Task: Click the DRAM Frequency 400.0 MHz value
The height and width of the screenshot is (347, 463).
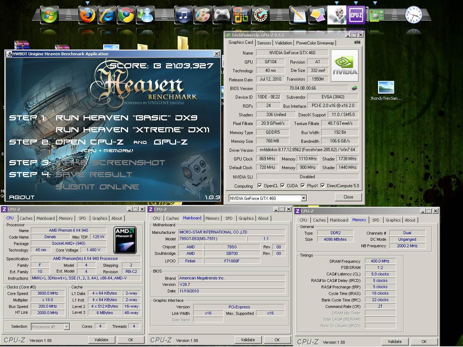Action: pos(380,261)
